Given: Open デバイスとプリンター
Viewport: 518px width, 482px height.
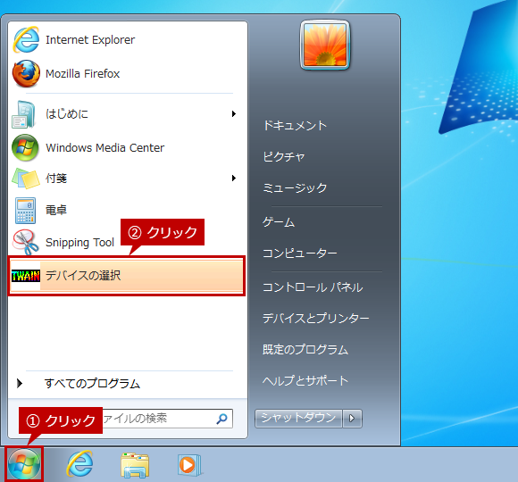Looking at the screenshot, I should 315,319.
